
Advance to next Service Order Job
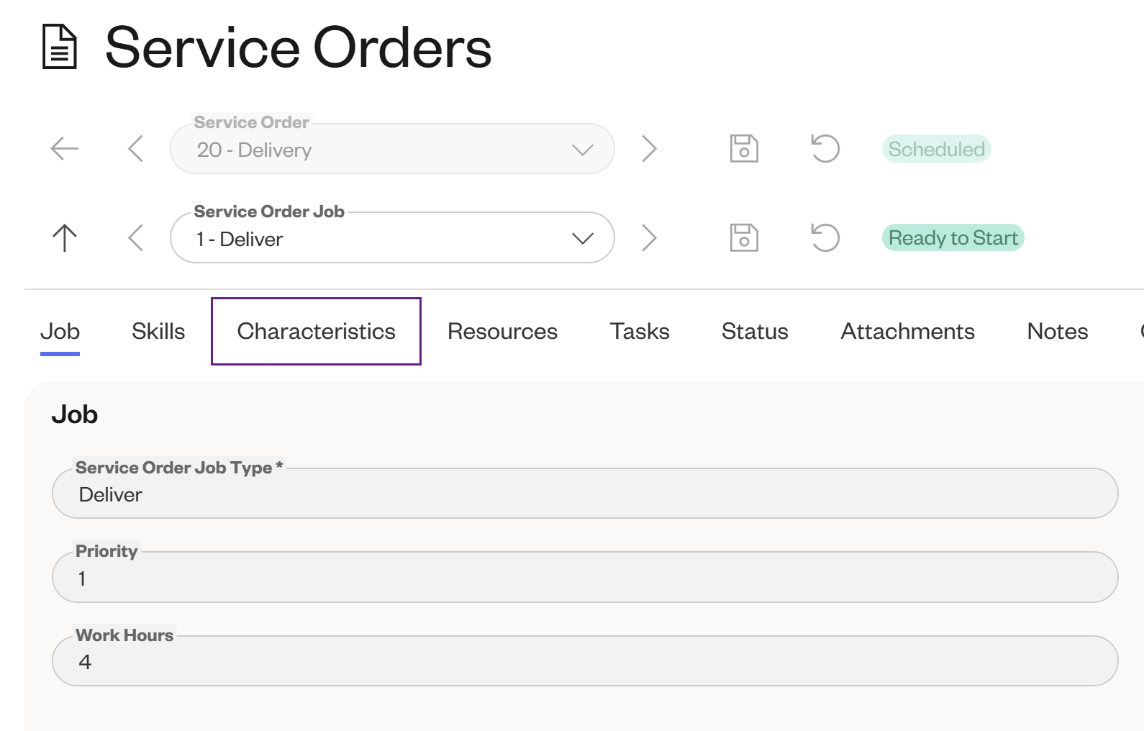pos(649,238)
